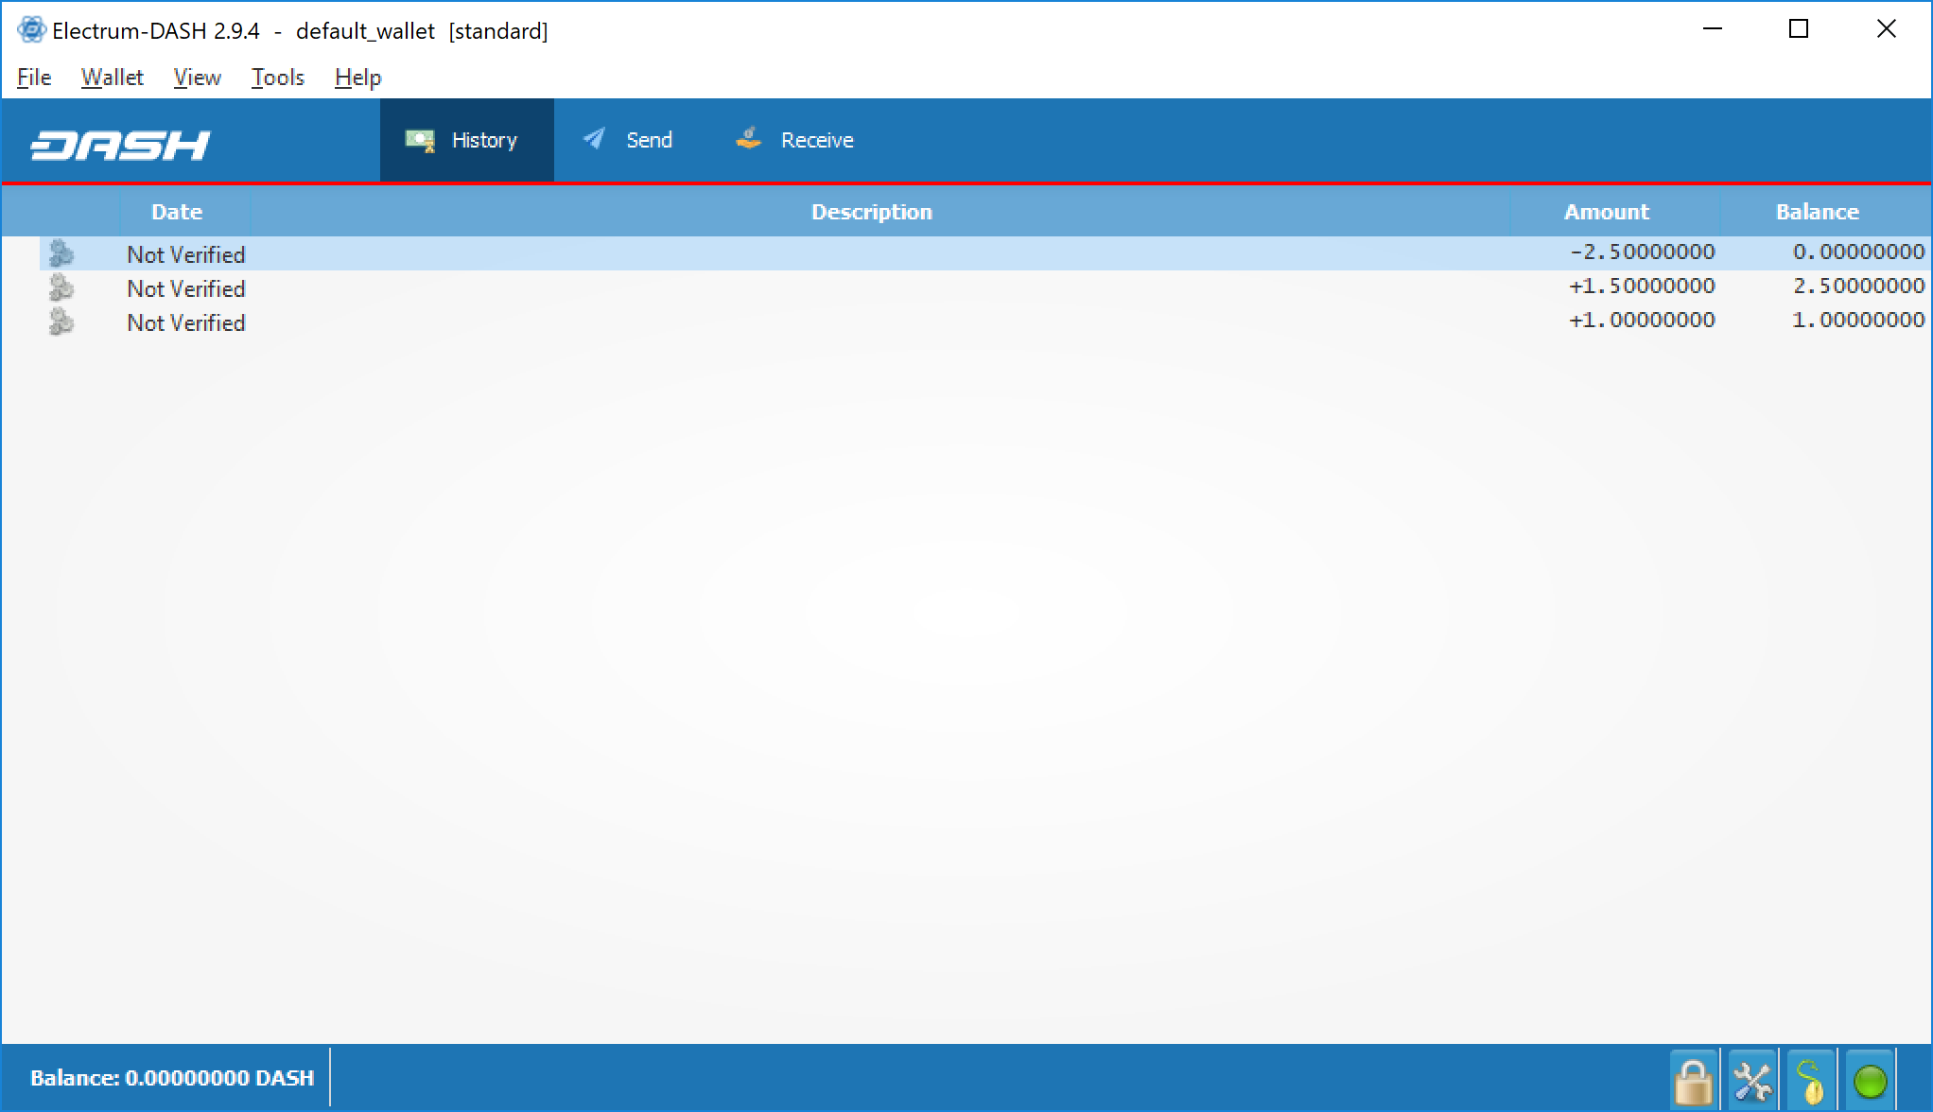Click status icon of -2.50000000 transaction
This screenshot has height=1112, width=1933.
click(x=61, y=253)
